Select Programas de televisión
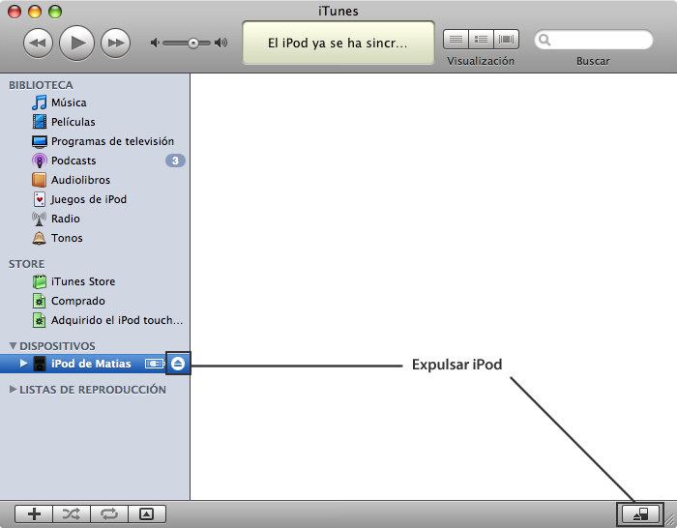This screenshot has width=677, height=528. [103, 141]
